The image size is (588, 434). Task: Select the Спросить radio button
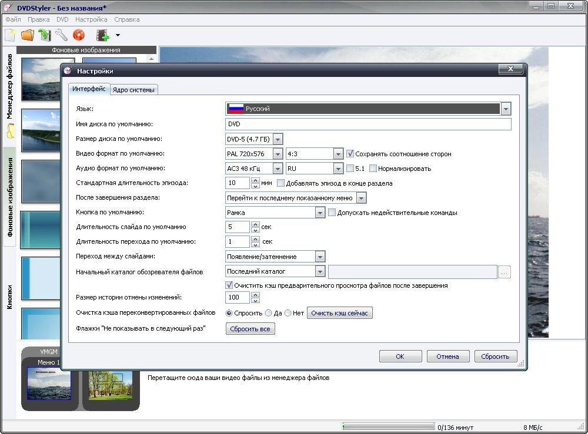tap(229, 313)
